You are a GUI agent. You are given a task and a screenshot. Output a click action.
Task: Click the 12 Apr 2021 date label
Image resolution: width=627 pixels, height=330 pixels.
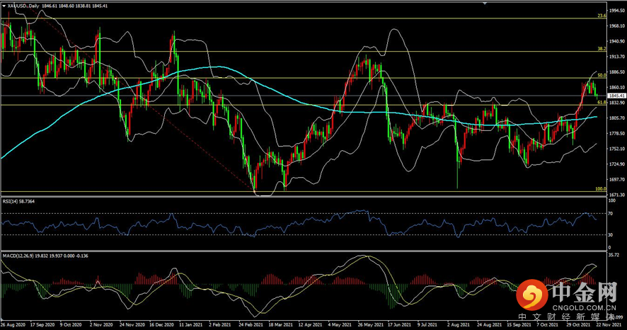tap(310, 325)
